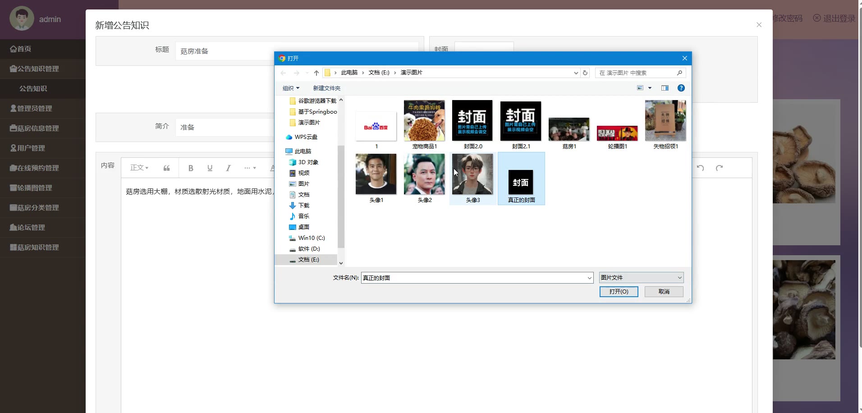
Task: Select 封面2.1 image file
Action: coord(521,125)
